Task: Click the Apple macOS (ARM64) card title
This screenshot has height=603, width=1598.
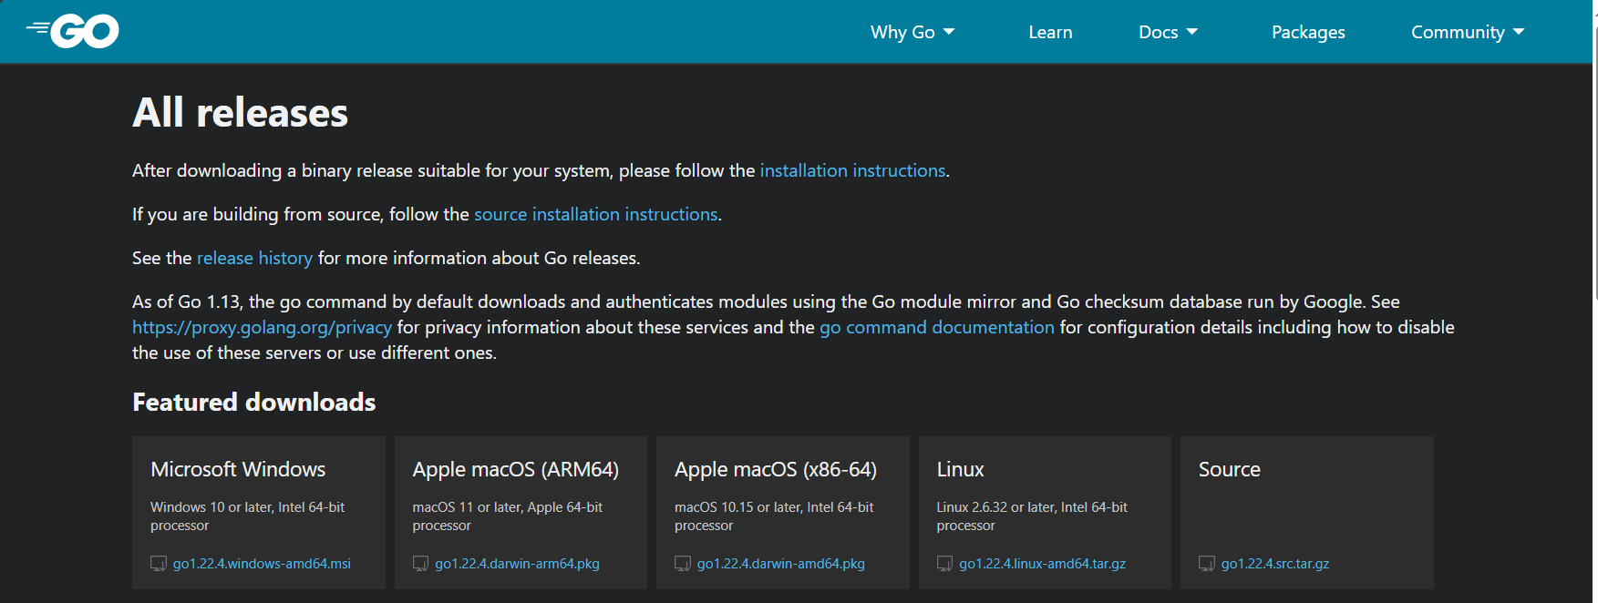Action: pos(515,469)
